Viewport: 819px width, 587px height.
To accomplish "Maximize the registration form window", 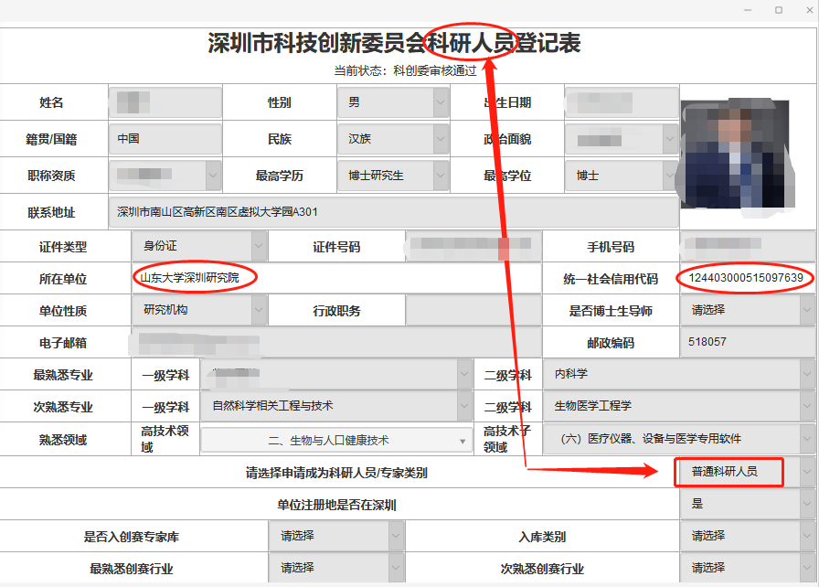I will click(779, 10).
